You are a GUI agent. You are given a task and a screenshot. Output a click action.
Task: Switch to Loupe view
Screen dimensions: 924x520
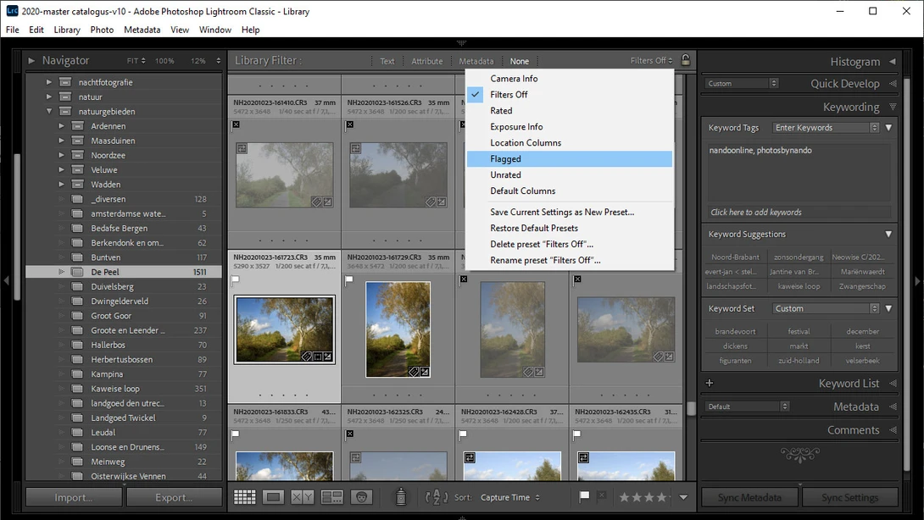(274, 497)
